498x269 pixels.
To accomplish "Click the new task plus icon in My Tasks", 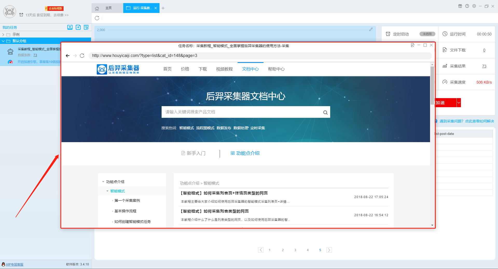I will tap(78, 27).
